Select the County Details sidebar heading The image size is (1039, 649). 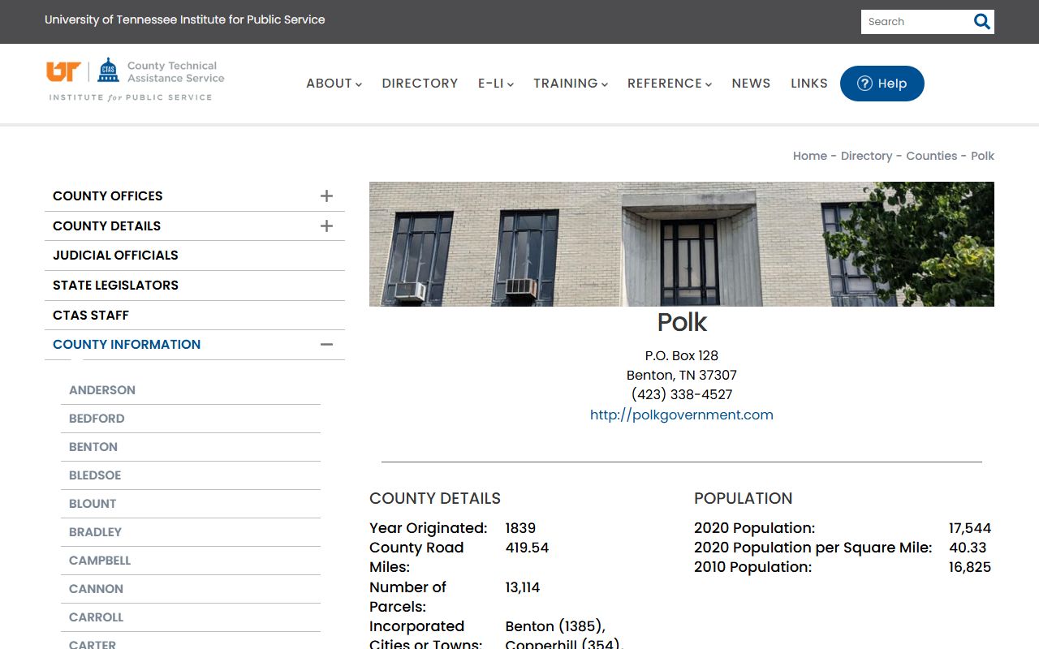point(107,226)
